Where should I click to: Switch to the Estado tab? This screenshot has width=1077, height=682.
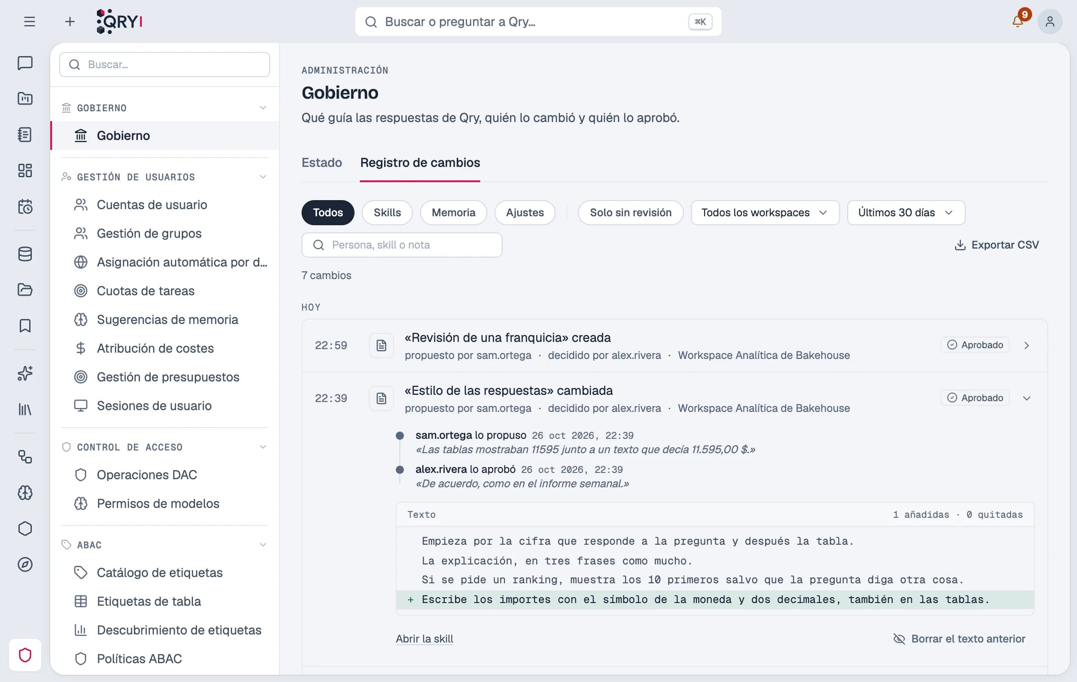(322, 162)
